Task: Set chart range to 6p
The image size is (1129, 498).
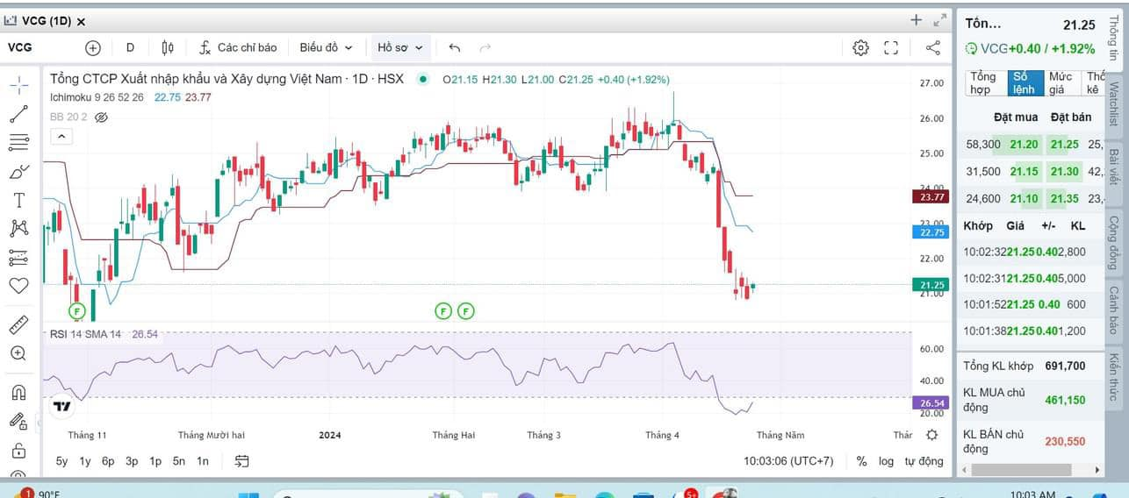Action: 108,460
